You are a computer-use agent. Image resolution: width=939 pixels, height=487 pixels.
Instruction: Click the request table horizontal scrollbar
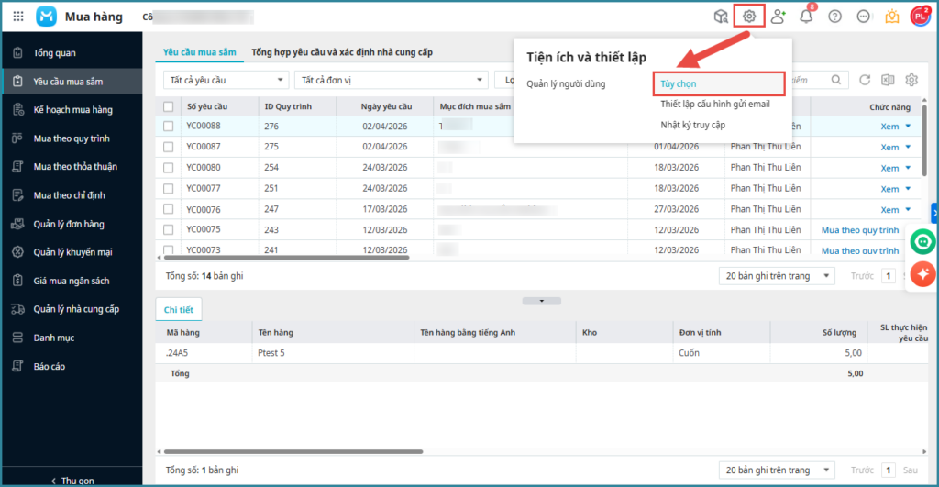(286, 258)
